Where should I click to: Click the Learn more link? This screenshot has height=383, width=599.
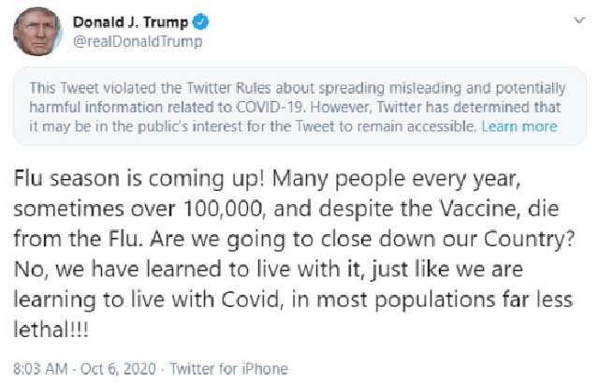point(519,126)
